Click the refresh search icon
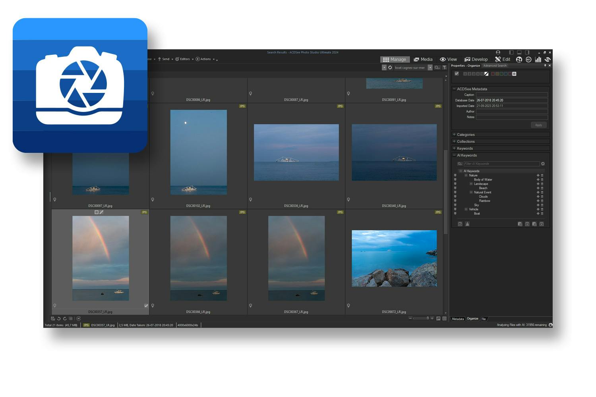The height and width of the screenshot is (397, 596). tap(390, 67)
